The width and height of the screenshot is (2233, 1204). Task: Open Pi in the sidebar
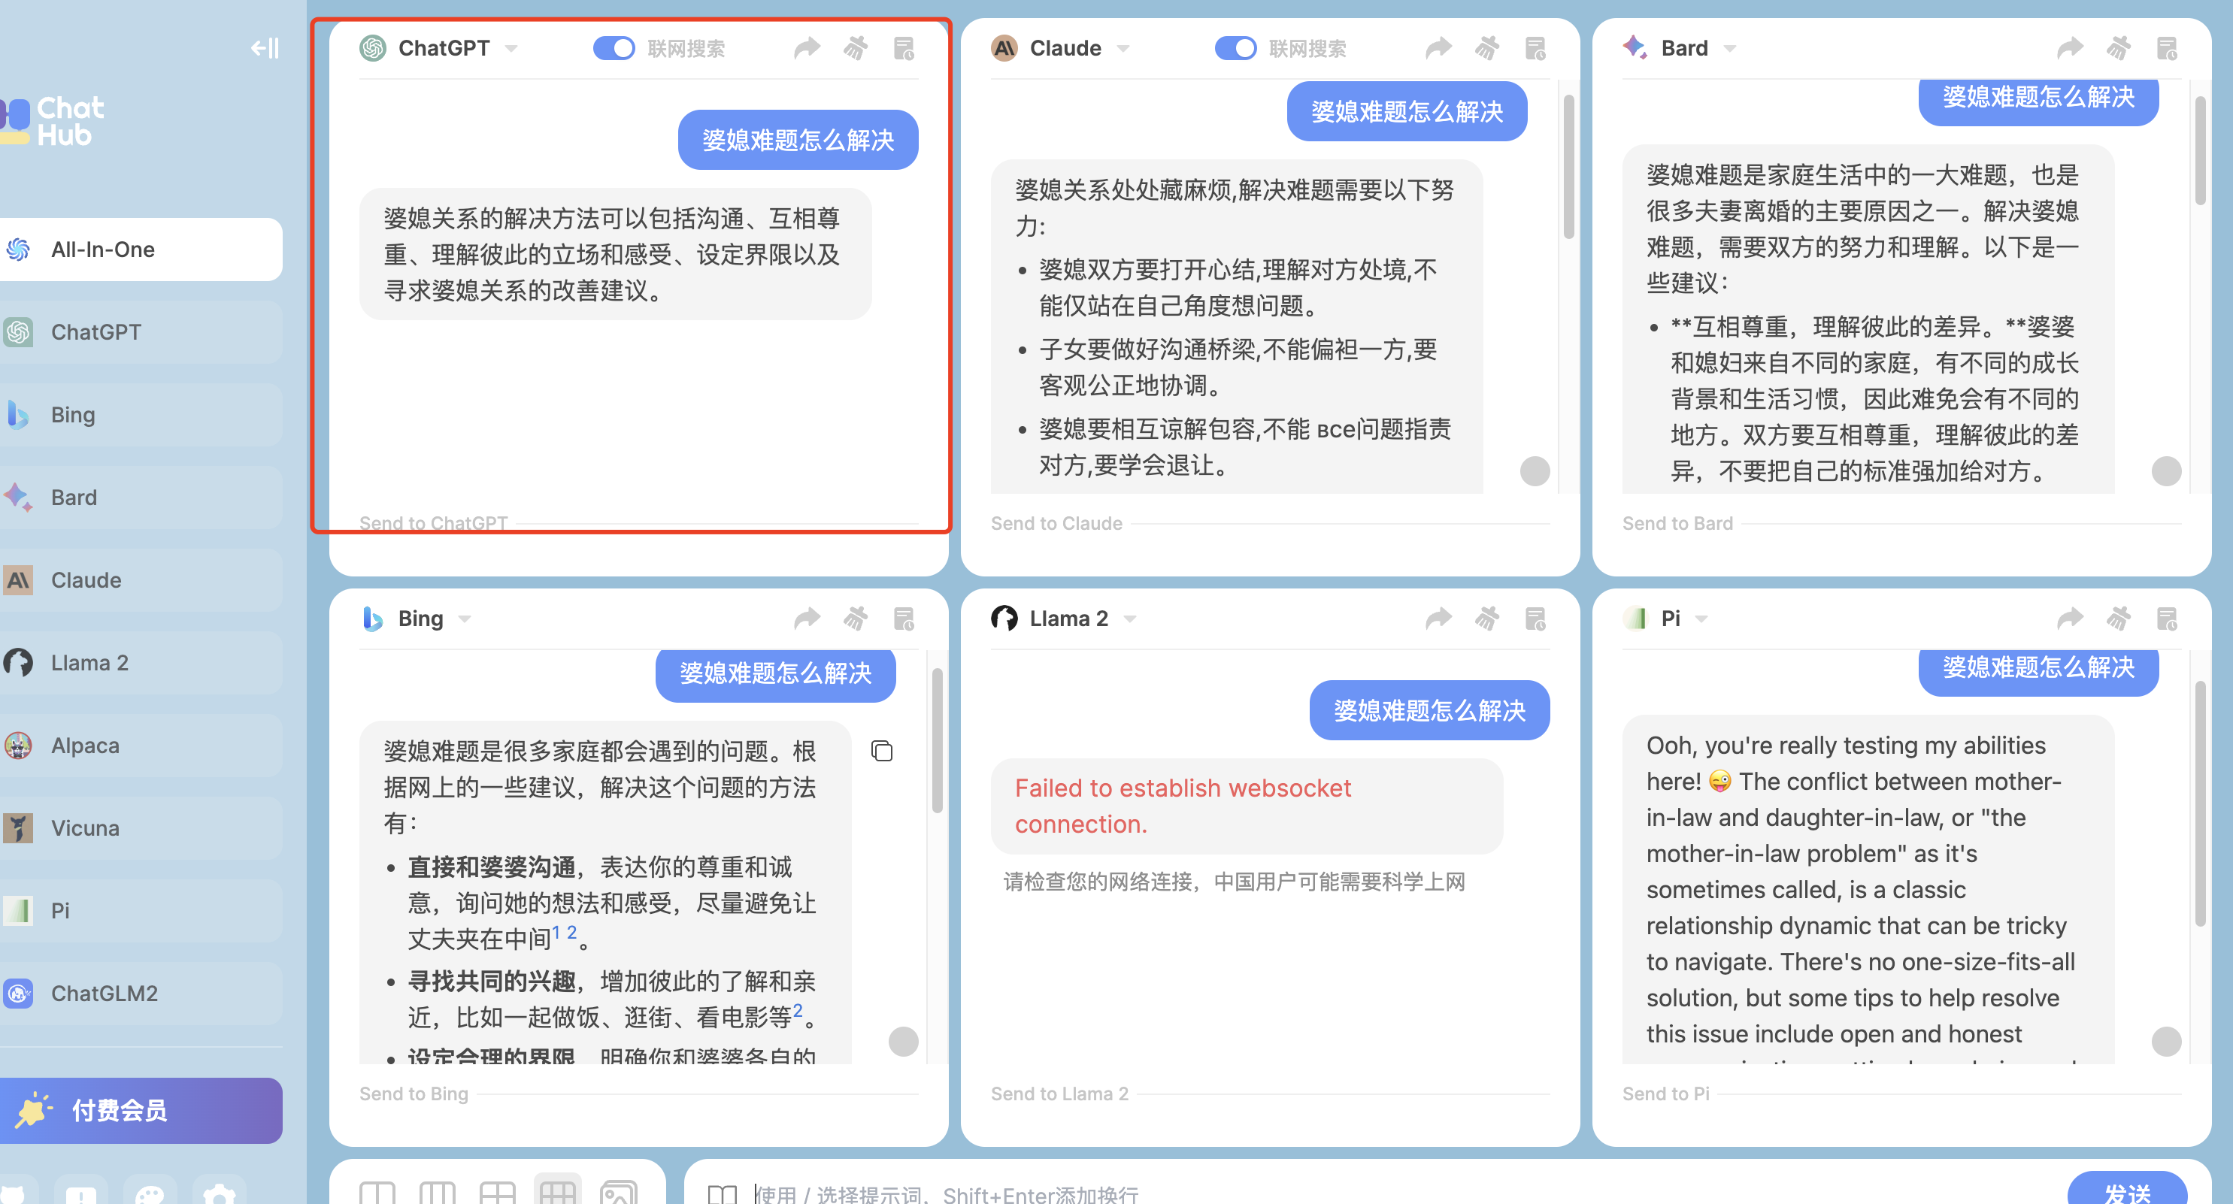coord(141,910)
